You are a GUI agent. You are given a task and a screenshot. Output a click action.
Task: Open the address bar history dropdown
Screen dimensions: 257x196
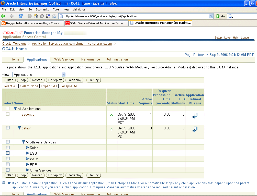[x=211, y=16]
